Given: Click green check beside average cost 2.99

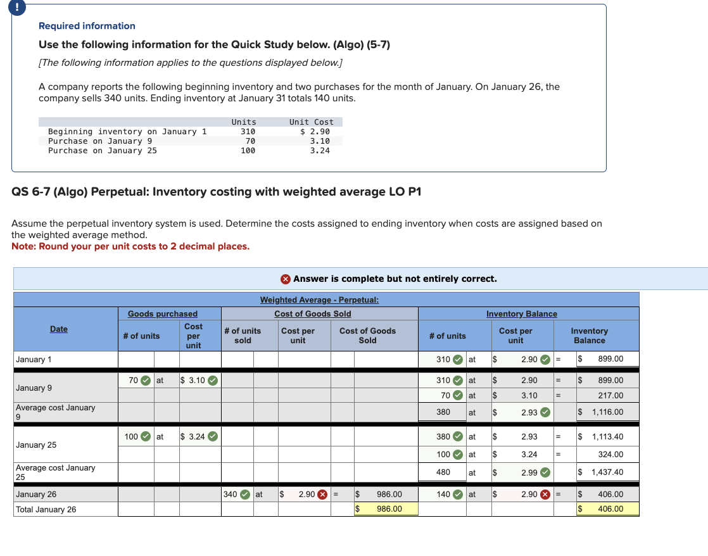Looking at the screenshot, I should (x=545, y=473).
